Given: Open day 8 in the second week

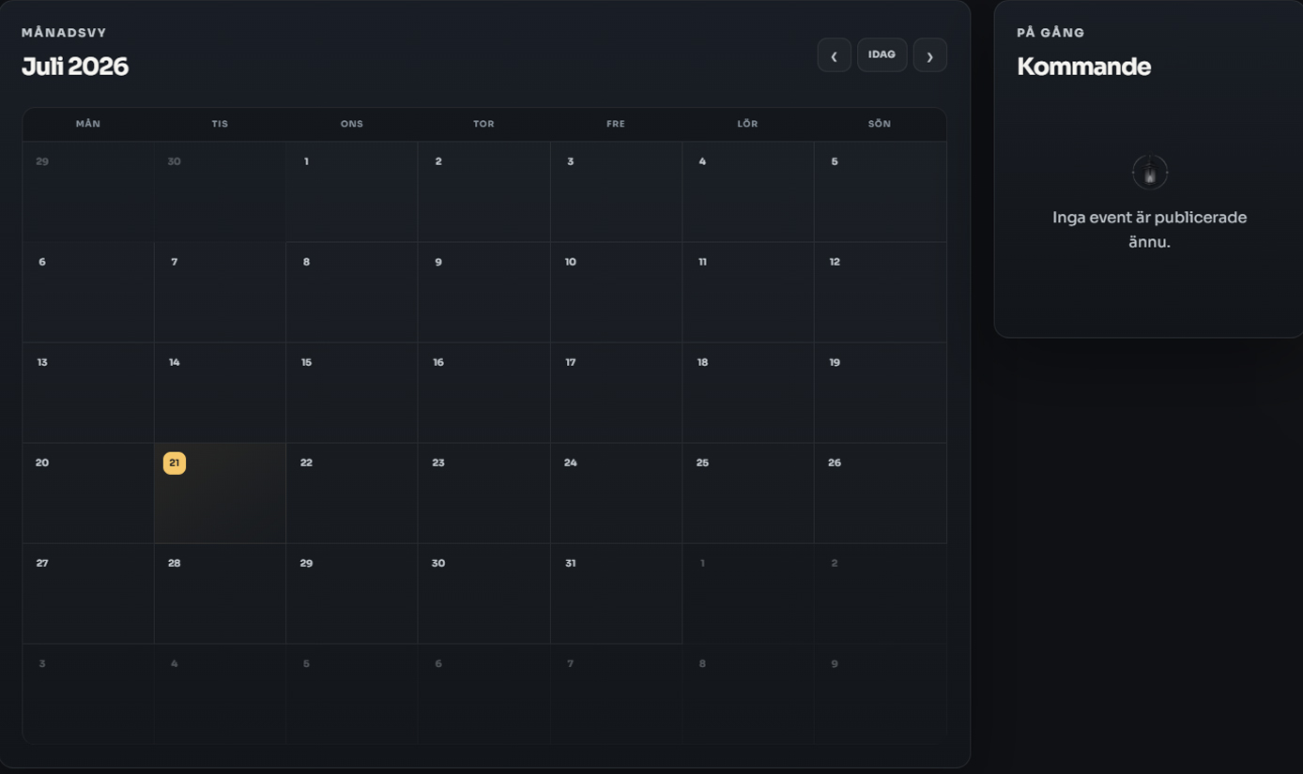Looking at the screenshot, I should tap(352, 292).
